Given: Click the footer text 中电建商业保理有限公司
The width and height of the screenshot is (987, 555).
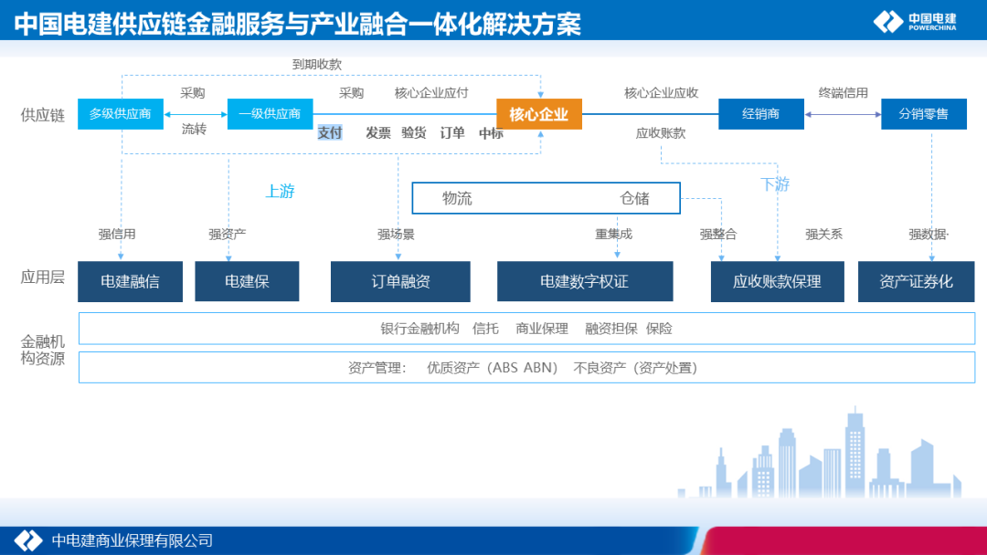Looking at the screenshot, I should tap(133, 540).
